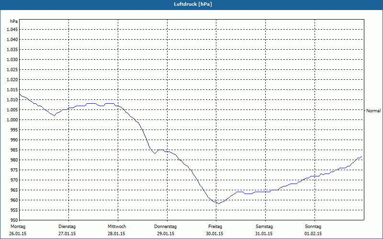Click the 995 axis value
Image resolution: width=383 pixels, height=239 pixels.
(14, 130)
